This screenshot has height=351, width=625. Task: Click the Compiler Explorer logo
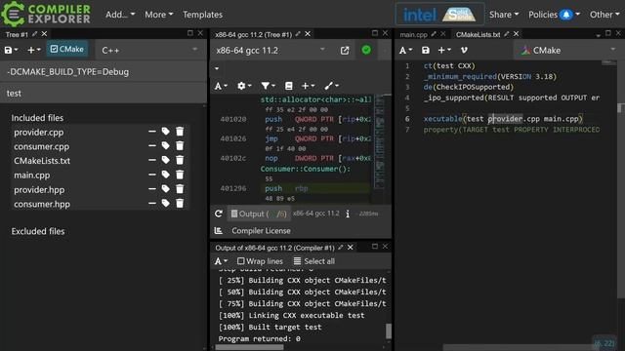46,14
